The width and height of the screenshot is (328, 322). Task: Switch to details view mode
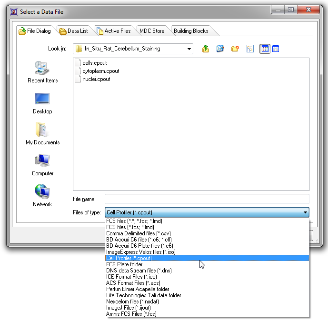click(275, 49)
